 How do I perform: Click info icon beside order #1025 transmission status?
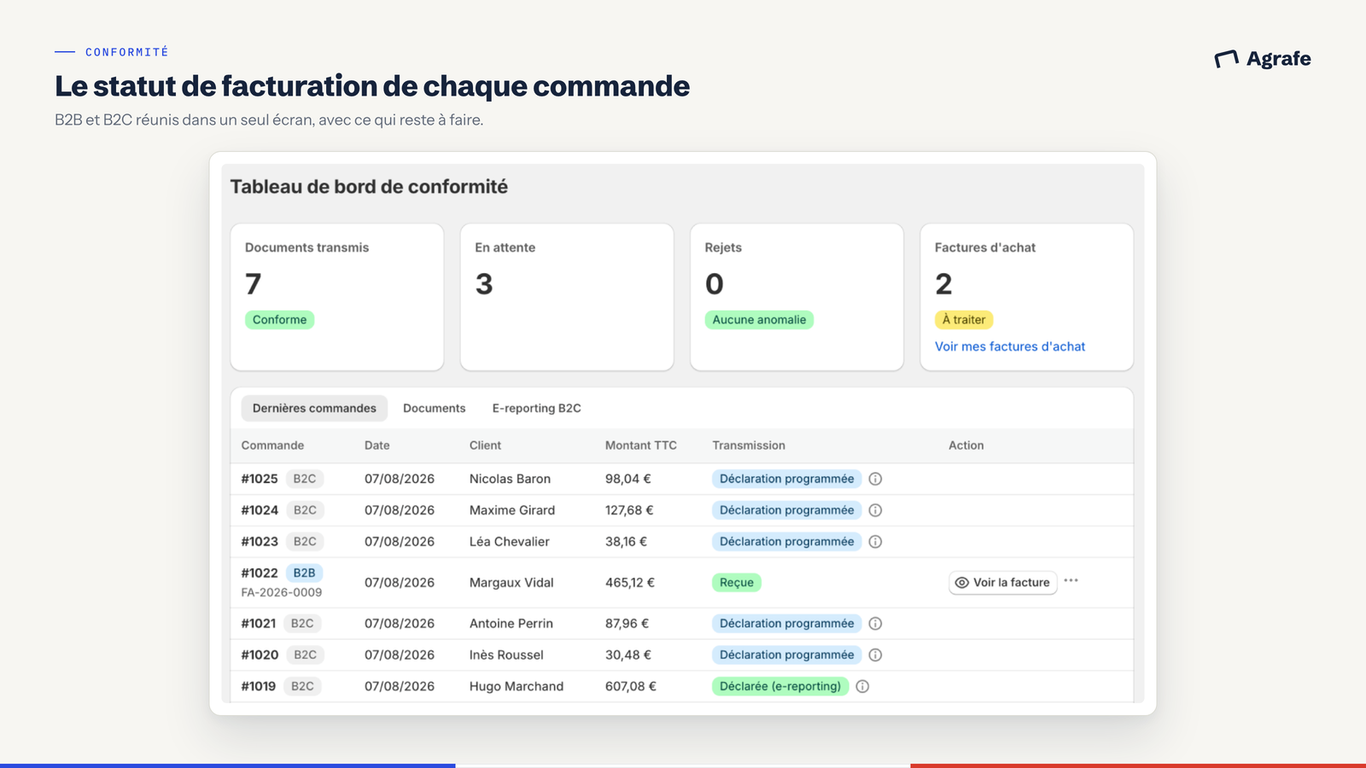[875, 479]
